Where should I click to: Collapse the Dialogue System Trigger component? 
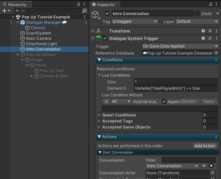pyautogui.click(x=93, y=38)
